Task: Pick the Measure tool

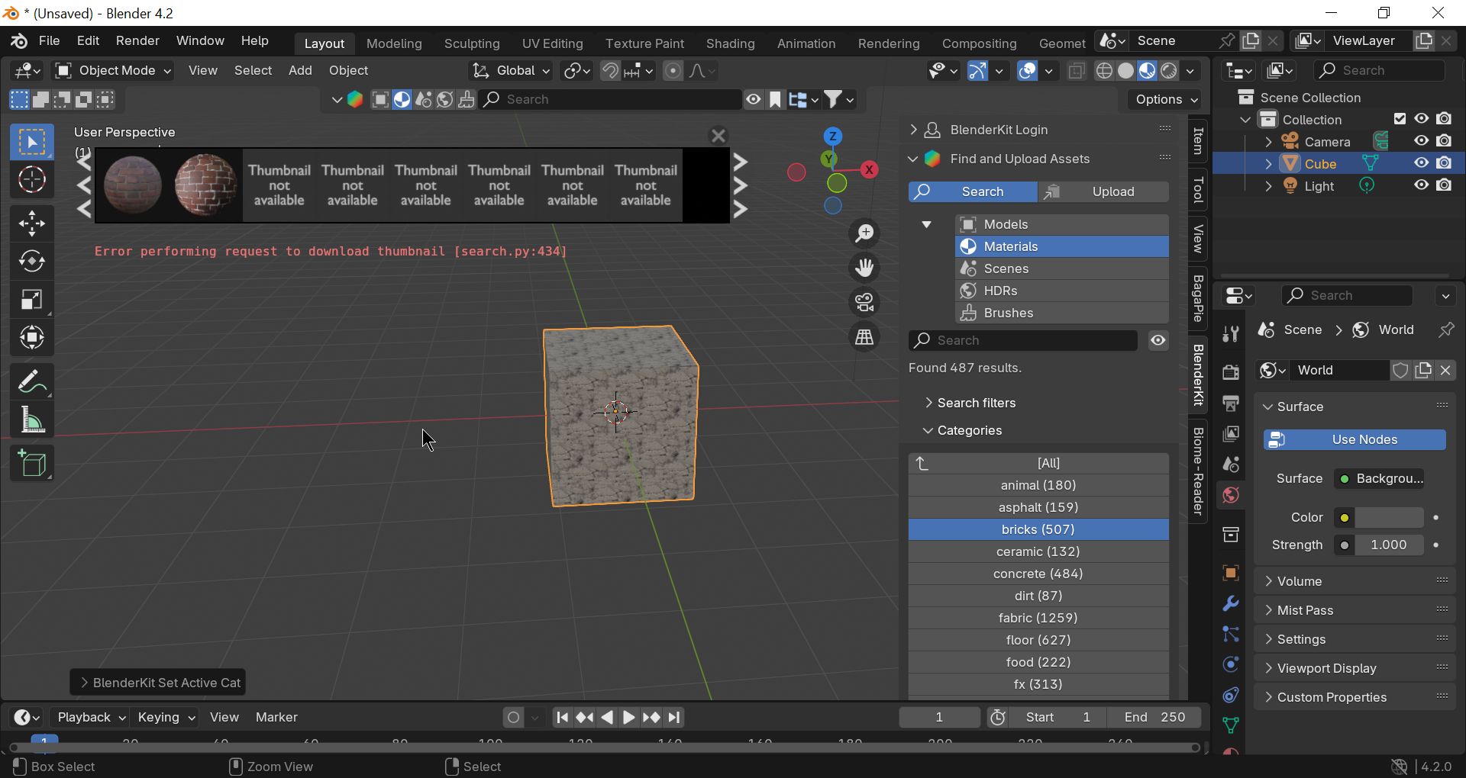Action: (32, 420)
